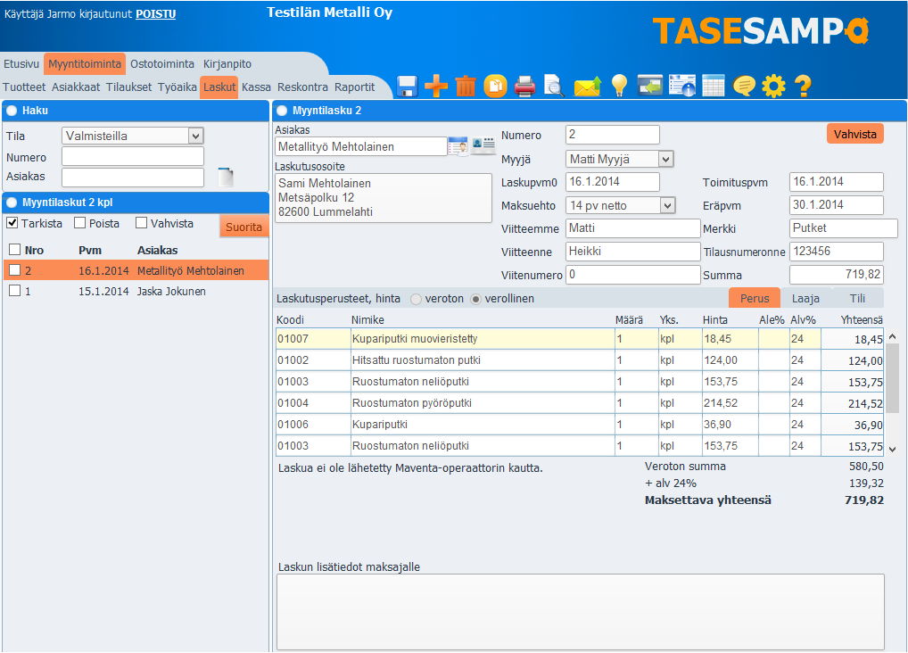This screenshot has height=653, width=908.
Task: Click the lightbulb icon in toolbar
Action: point(618,86)
